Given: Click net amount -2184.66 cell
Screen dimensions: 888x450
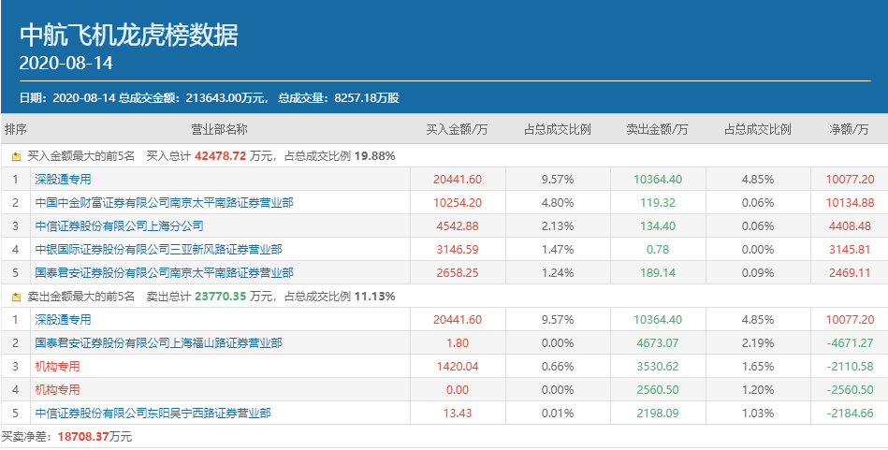Looking at the screenshot, I should coord(850,414).
